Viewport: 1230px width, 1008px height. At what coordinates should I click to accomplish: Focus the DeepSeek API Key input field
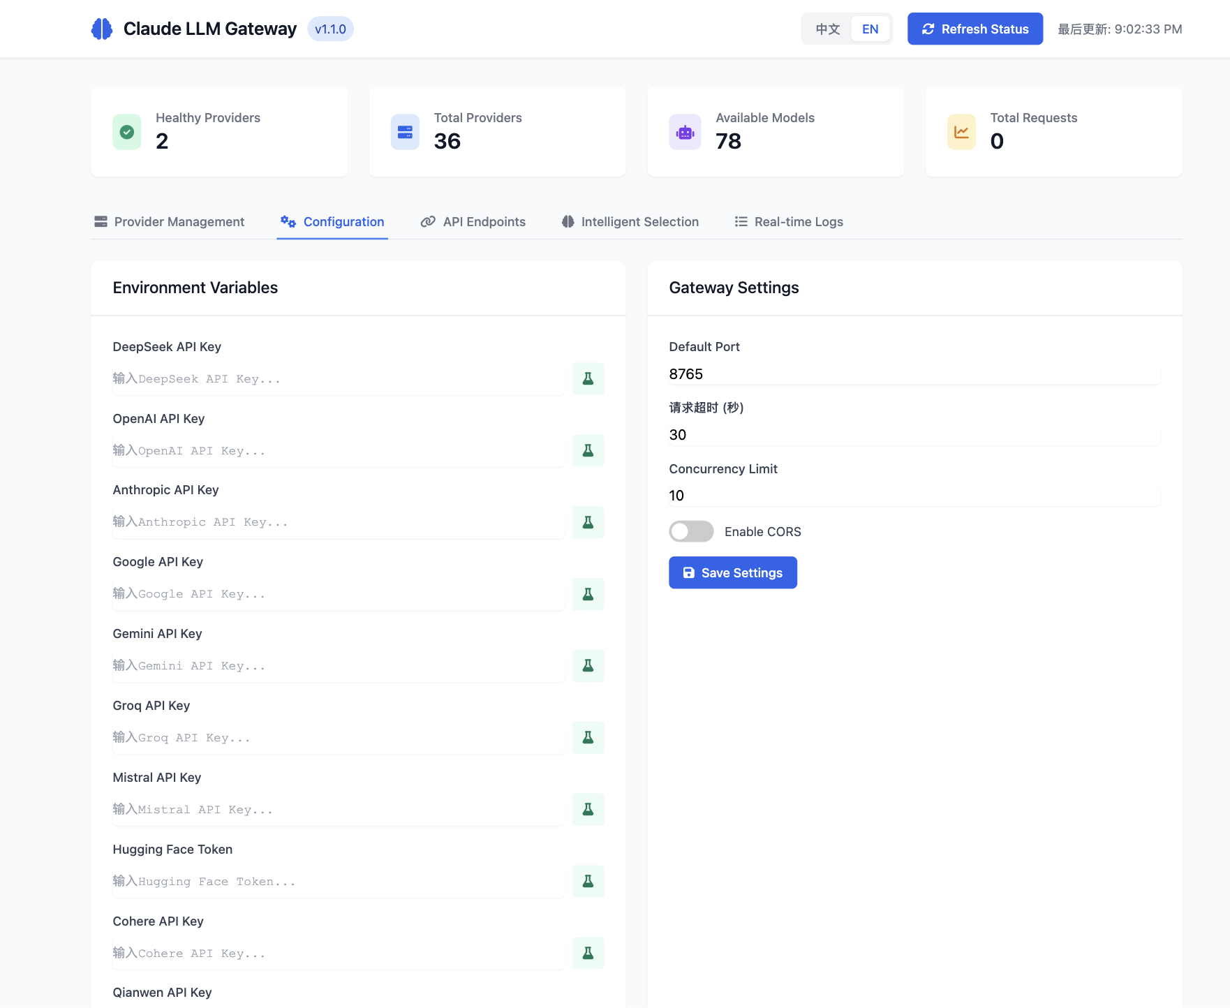tap(339, 379)
